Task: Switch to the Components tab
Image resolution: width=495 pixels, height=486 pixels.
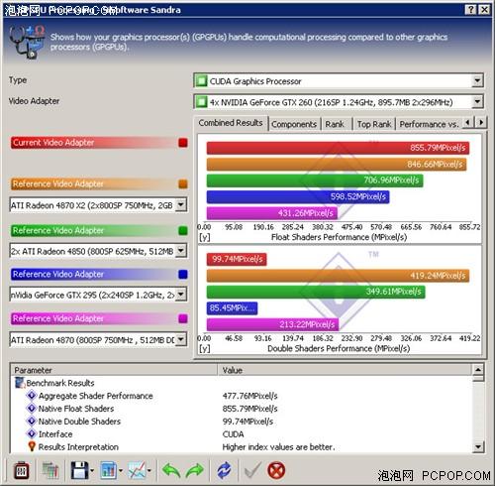Action: (294, 124)
